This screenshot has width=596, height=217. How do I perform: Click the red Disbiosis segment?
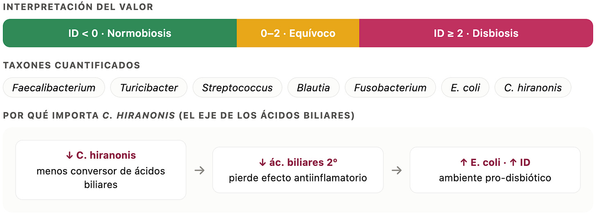[x=476, y=33]
